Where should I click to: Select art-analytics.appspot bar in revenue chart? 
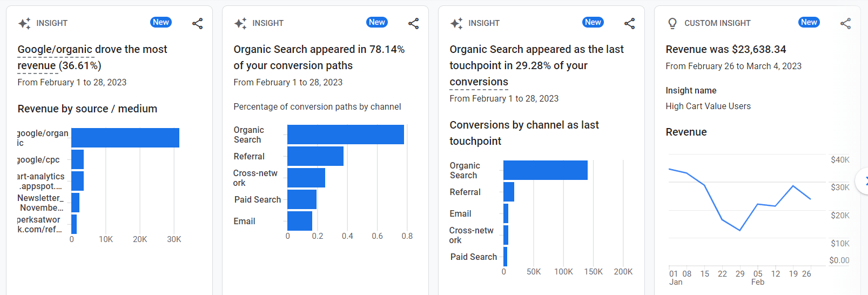tap(77, 181)
